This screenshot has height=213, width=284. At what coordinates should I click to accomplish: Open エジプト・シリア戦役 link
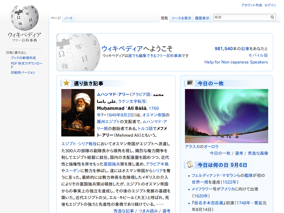pyautogui.click(x=79, y=144)
